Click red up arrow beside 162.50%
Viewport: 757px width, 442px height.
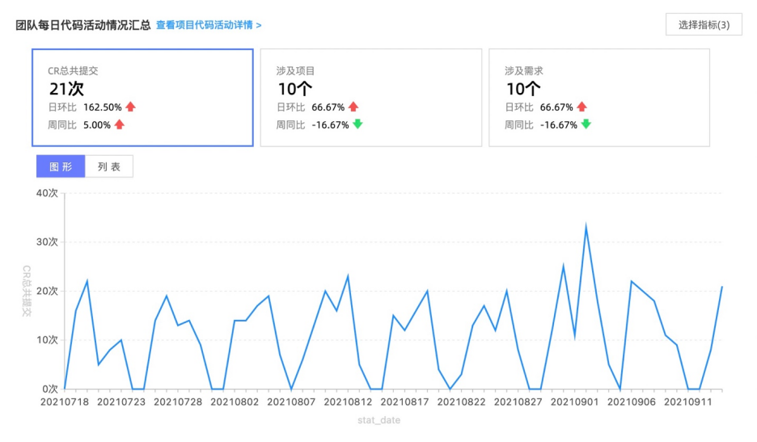(x=130, y=107)
